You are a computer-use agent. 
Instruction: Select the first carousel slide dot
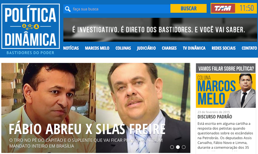[x=172, y=147]
